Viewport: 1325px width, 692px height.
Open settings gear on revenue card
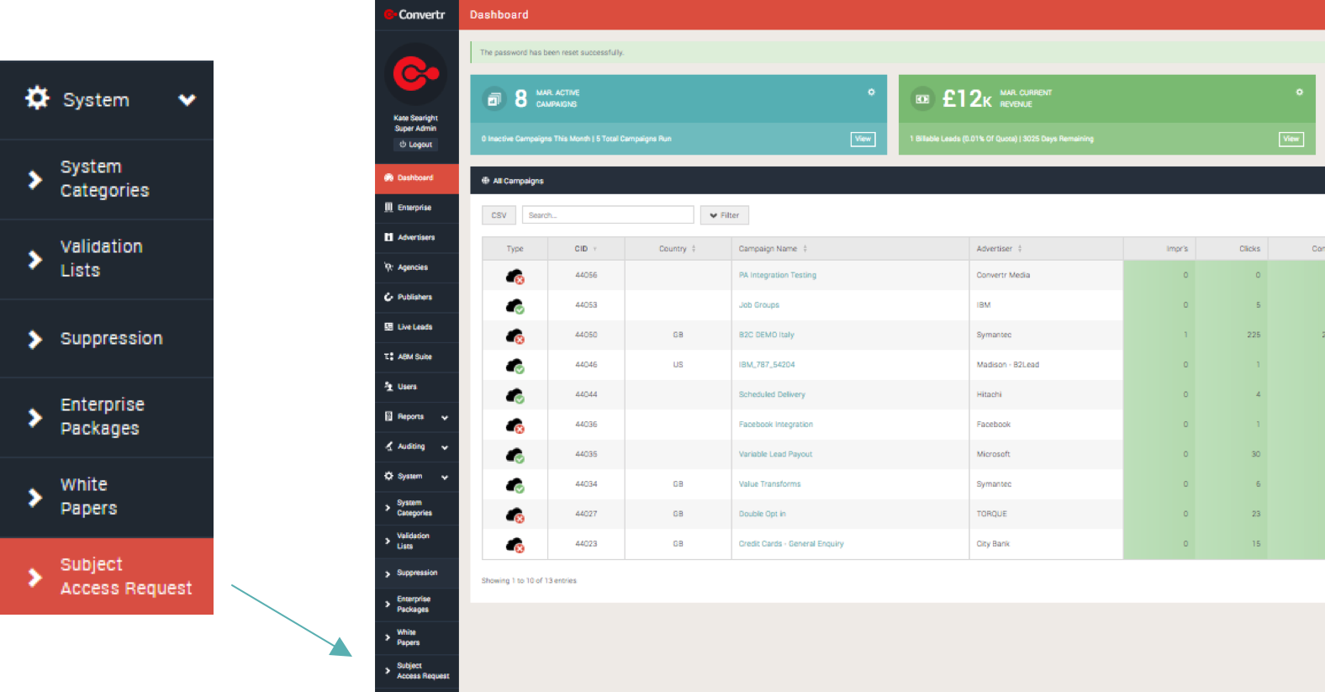(x=1299, y=92)
